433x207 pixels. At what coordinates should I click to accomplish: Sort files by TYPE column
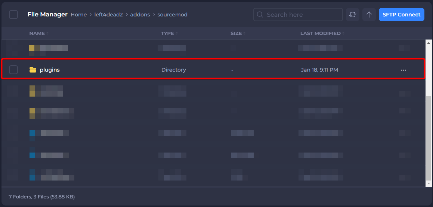[168, 33]
